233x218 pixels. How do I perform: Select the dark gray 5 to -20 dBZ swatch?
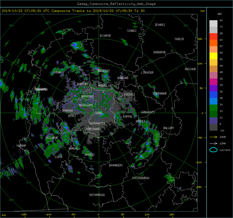click(213, 127)
